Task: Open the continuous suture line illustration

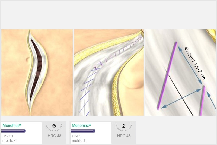Action: pos(109,72)
